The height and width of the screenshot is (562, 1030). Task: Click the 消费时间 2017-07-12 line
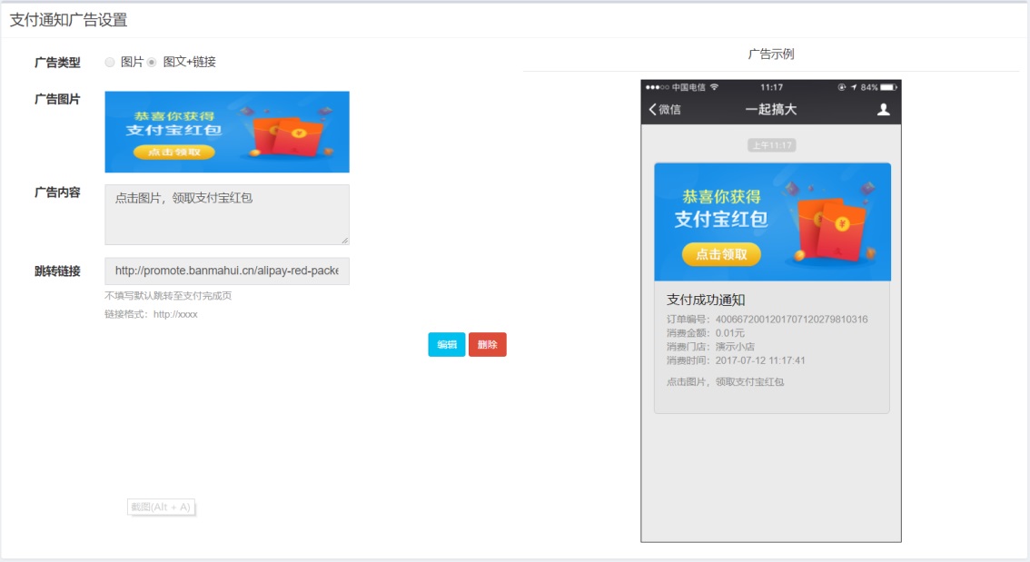tap(736, 360)
